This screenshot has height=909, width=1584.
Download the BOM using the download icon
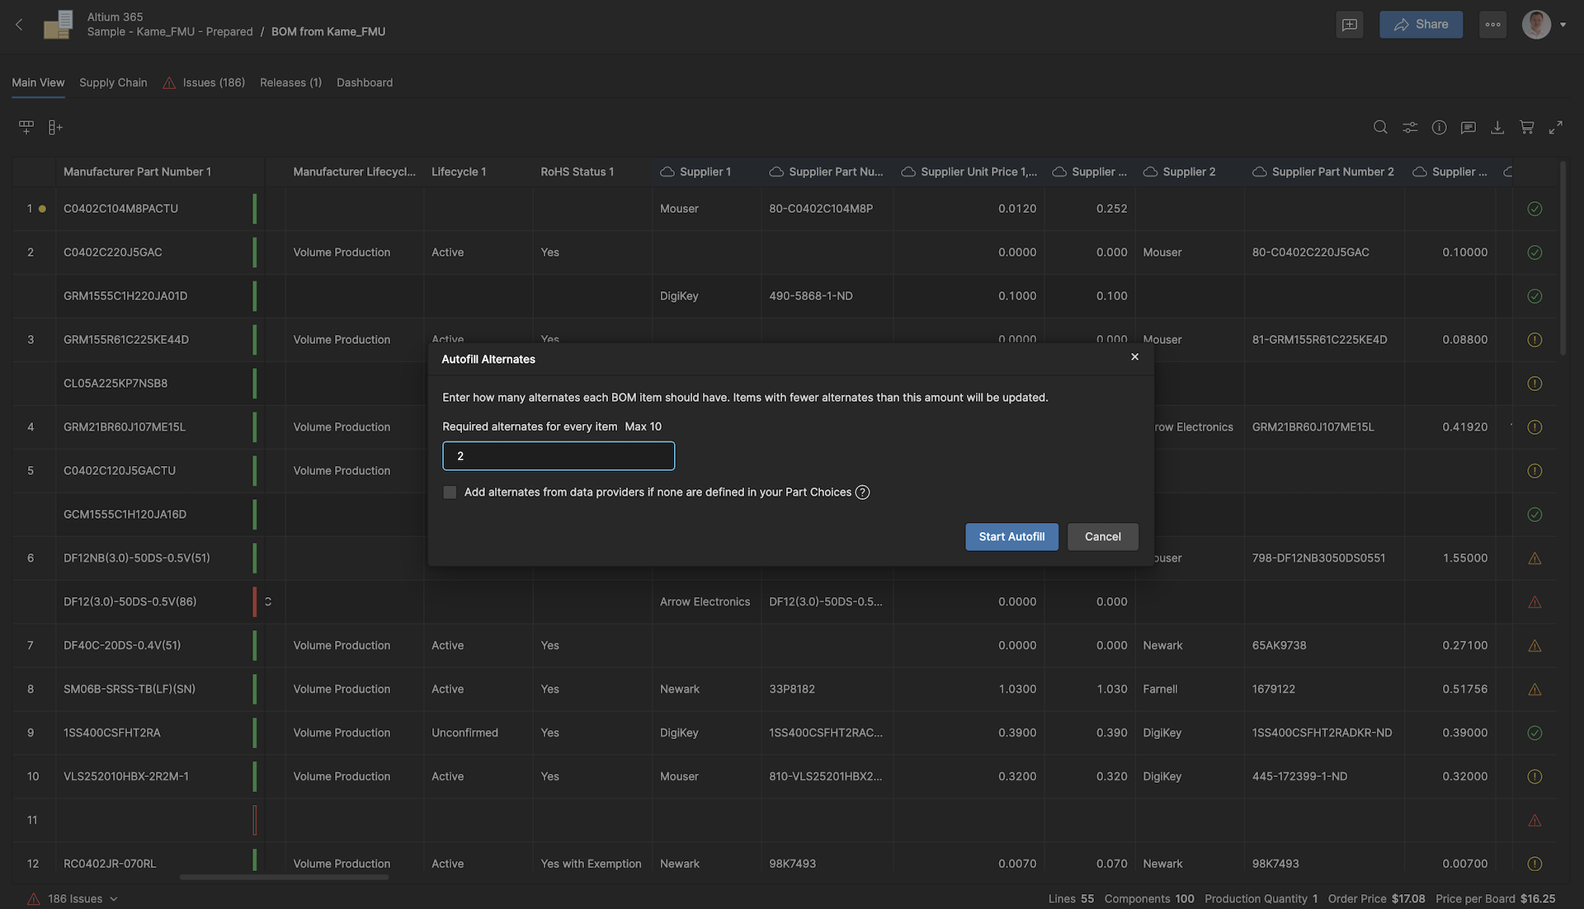1497,127
